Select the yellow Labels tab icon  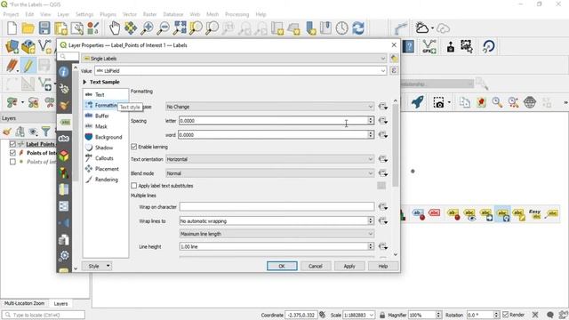tap(65, 123)
